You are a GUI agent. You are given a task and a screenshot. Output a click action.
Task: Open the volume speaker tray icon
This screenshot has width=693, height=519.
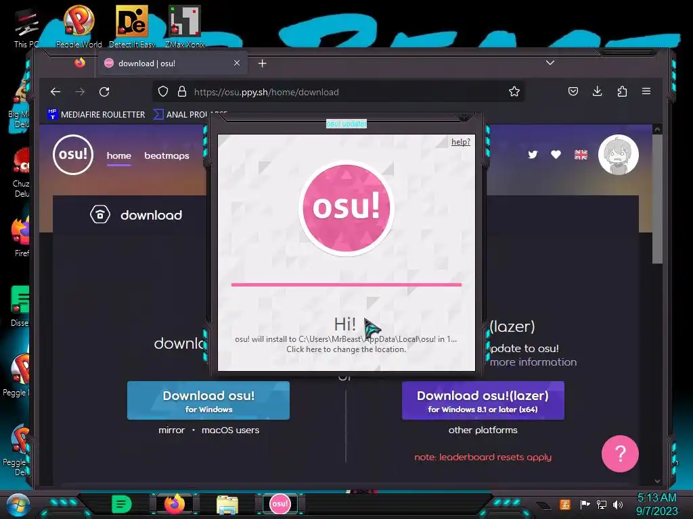click(617, 504)
